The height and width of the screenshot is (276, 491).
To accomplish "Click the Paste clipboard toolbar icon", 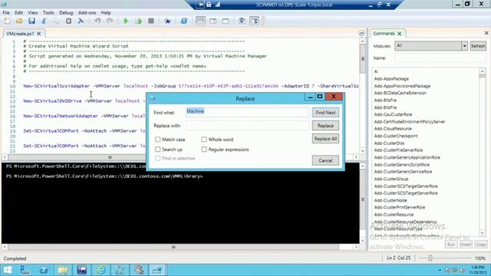I will 68,21.
